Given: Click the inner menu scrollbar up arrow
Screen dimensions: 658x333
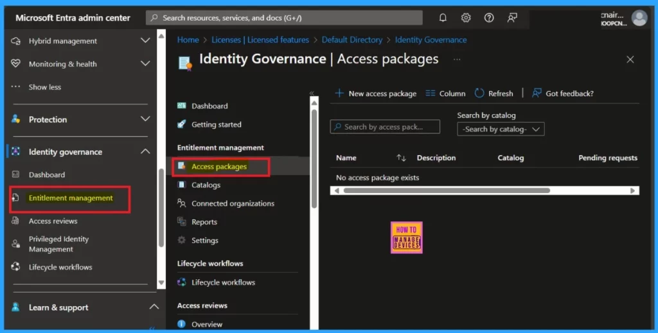Looking at the screenshot, I should coord(314,103).
